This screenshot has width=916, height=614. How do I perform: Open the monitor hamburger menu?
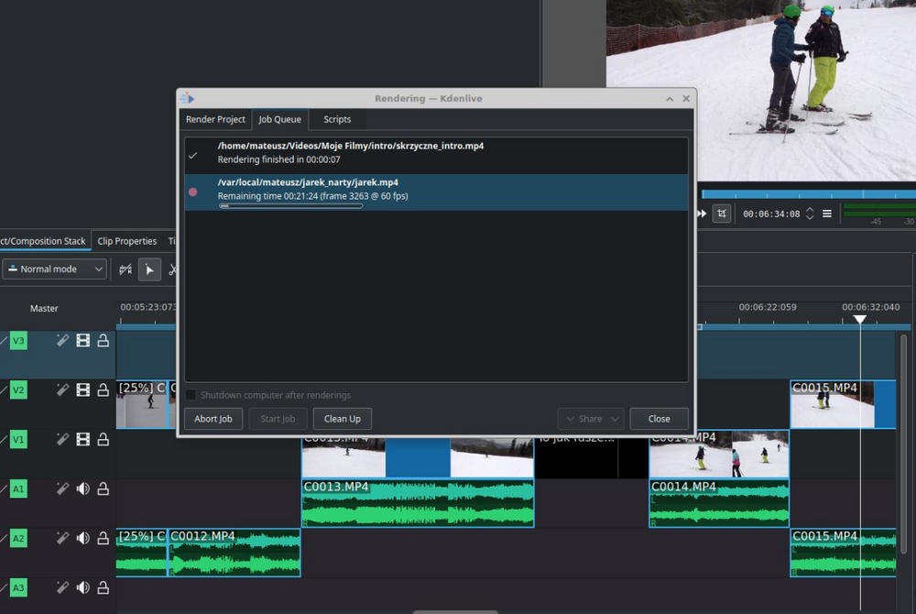[827, 214]
